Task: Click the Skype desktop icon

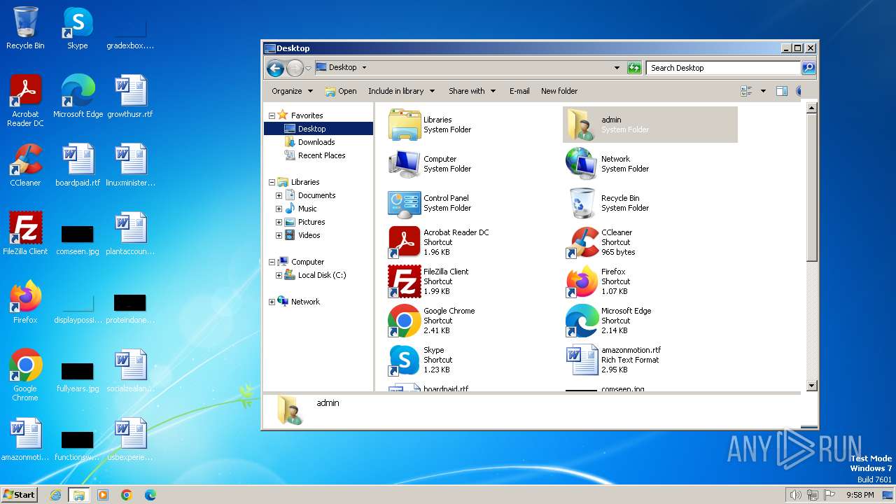Action: 77,27
